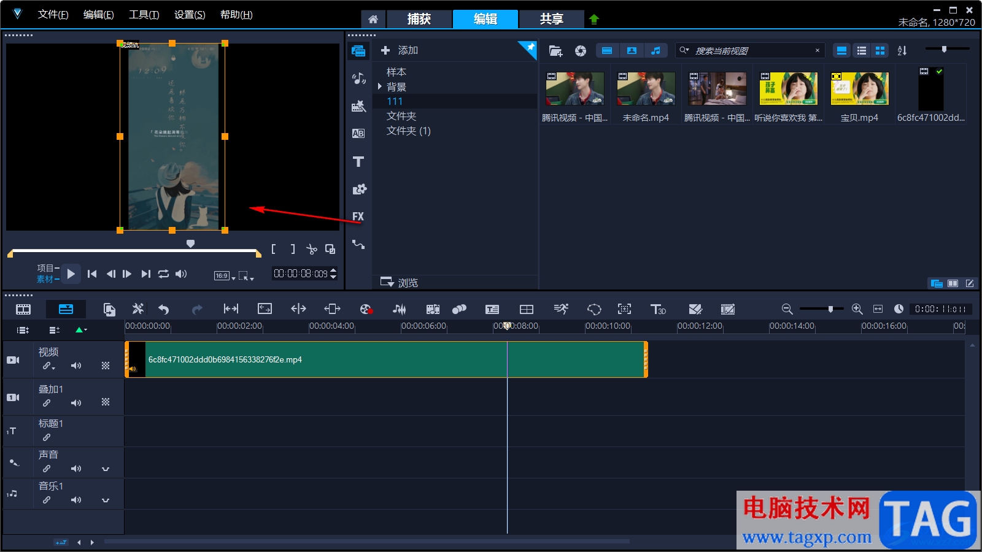Open the Transitions (AB) library
This screenshot has height=552, width=982.
point(358,134)
